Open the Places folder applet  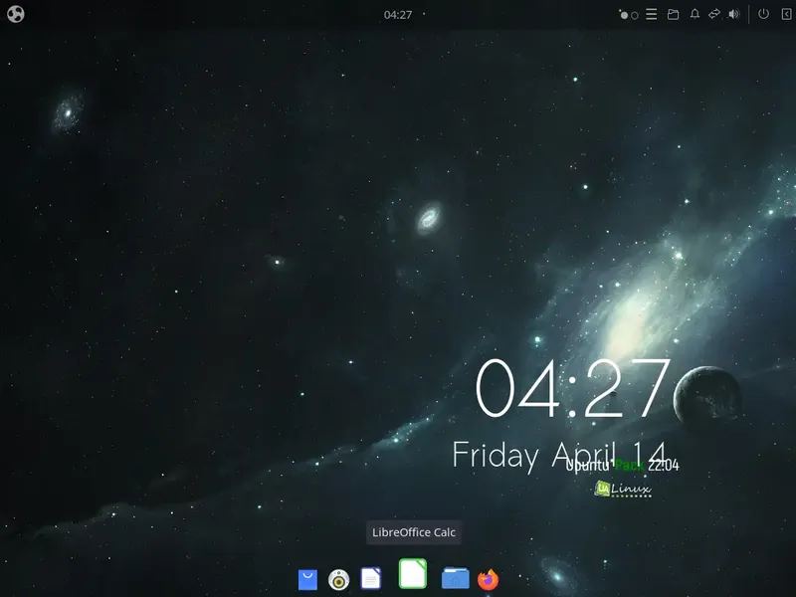[674, 14]
